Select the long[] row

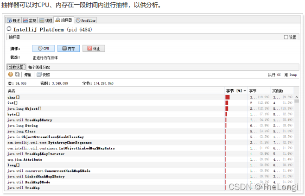[150, 165]
